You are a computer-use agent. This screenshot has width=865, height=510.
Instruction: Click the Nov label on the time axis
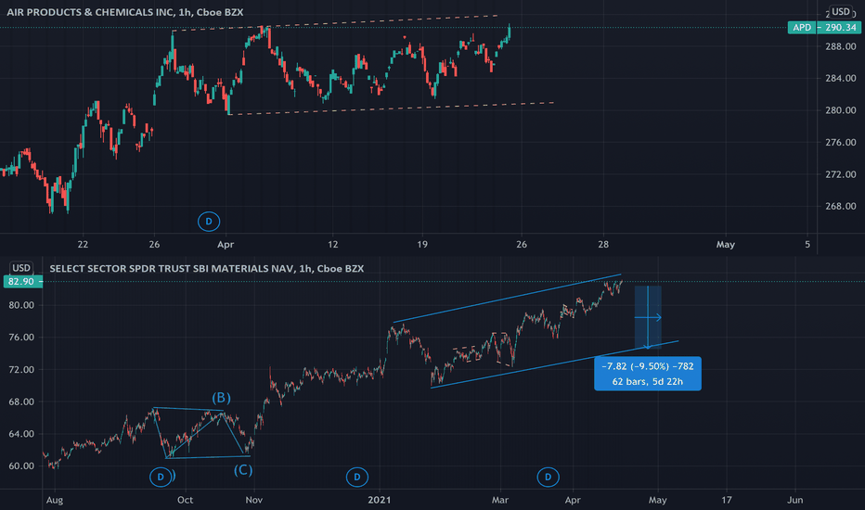(x=253, y=500)
